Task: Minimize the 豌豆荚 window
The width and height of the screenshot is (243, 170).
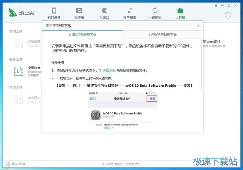Action: click(x=222, y=6)
